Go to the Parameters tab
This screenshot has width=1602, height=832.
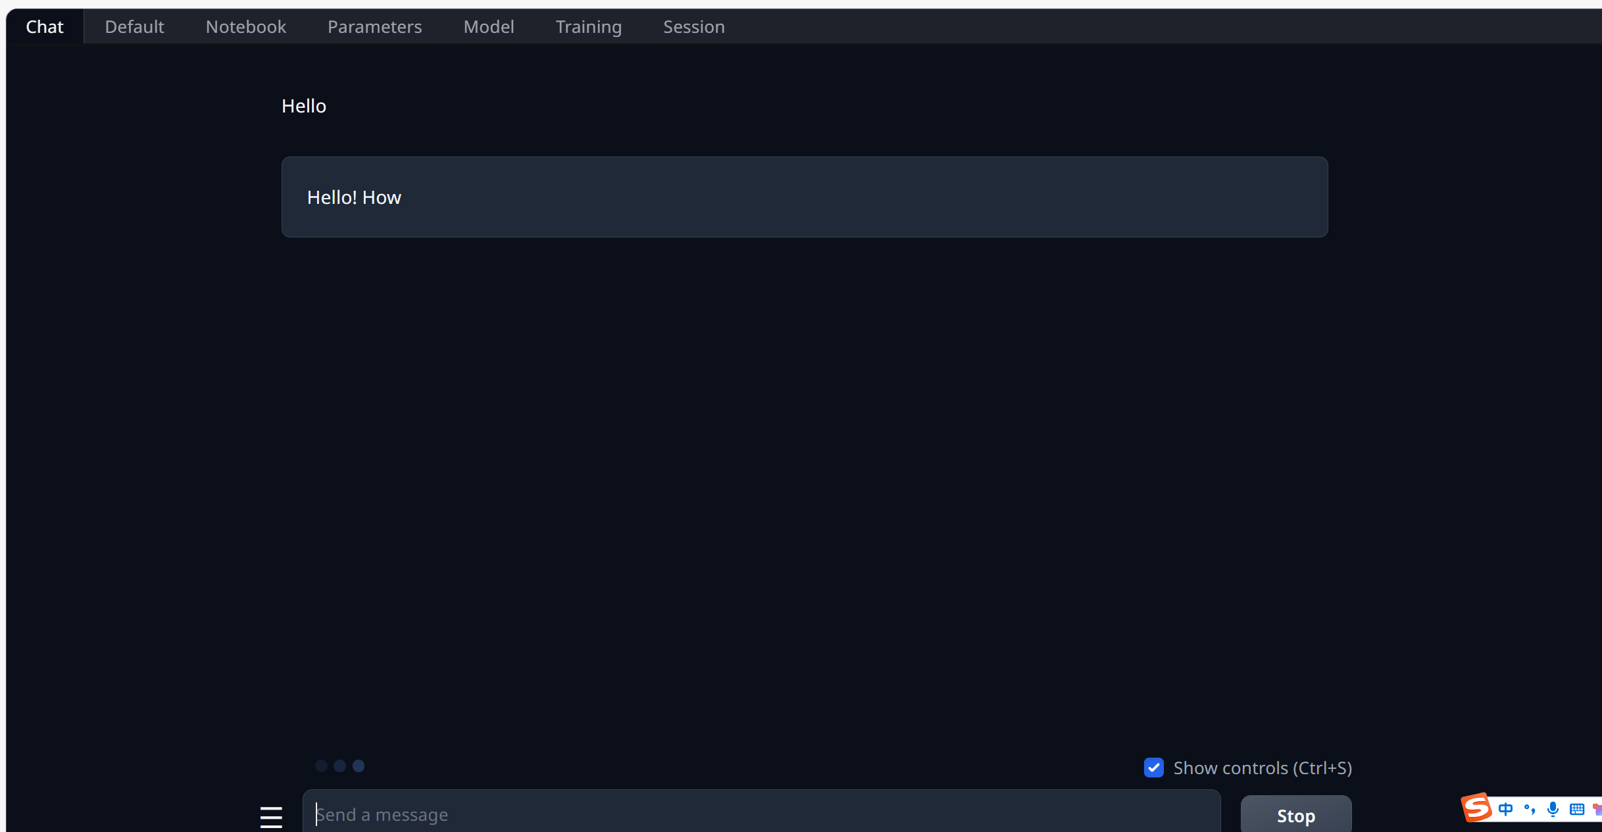coord(374,27)
